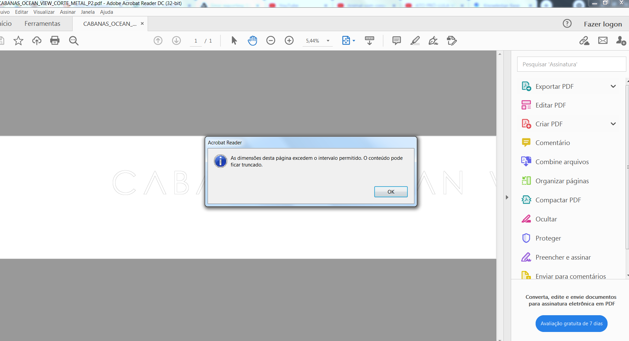
Task: Open the Editar menu
Action: tap(21, 12)
